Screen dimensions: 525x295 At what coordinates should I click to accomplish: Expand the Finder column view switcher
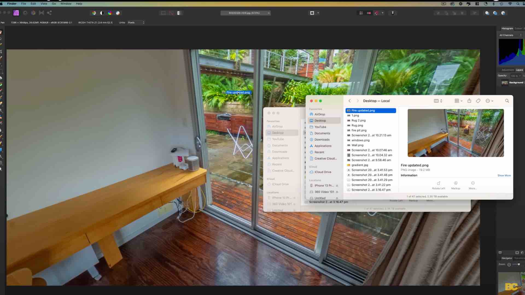tap(438, 101)
